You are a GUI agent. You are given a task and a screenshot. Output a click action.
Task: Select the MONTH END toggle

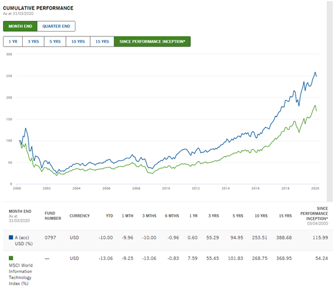[20, 26]
